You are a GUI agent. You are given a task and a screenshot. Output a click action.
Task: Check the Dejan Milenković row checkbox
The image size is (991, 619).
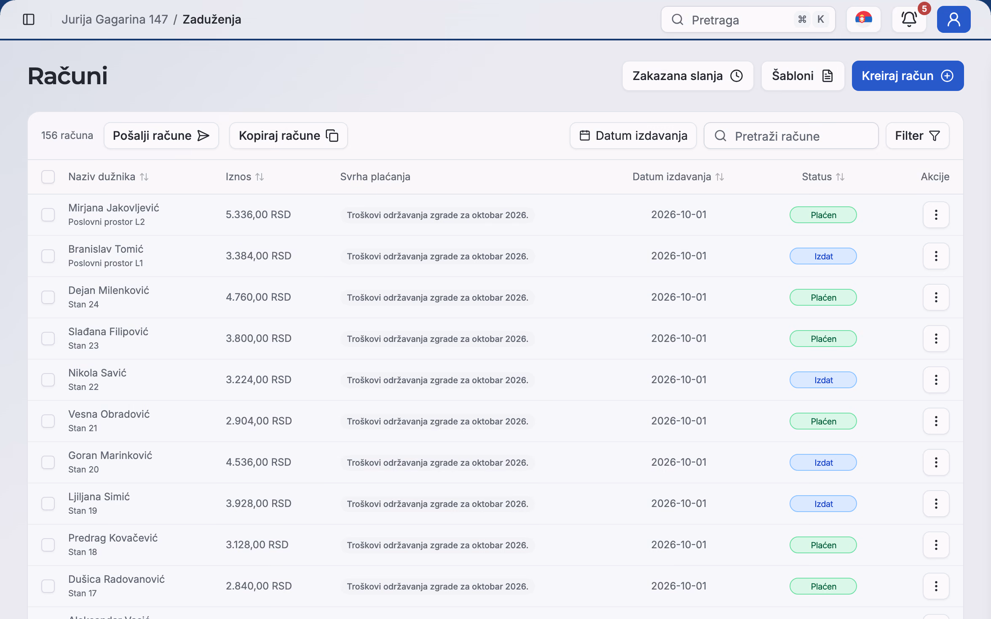point(48,297)
